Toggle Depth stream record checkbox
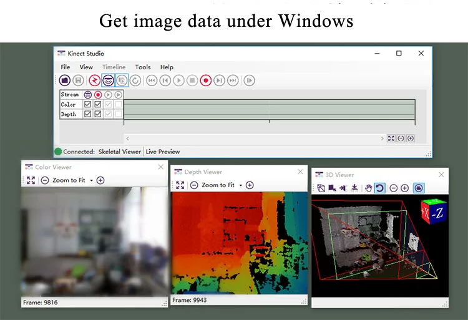Viewport: 468px width, 320px height. tap(98, 114)
